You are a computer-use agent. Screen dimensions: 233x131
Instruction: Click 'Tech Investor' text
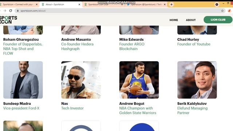coord(72,108)
